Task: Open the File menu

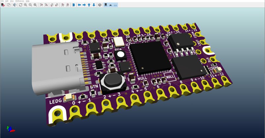Action: coord(2,1)
